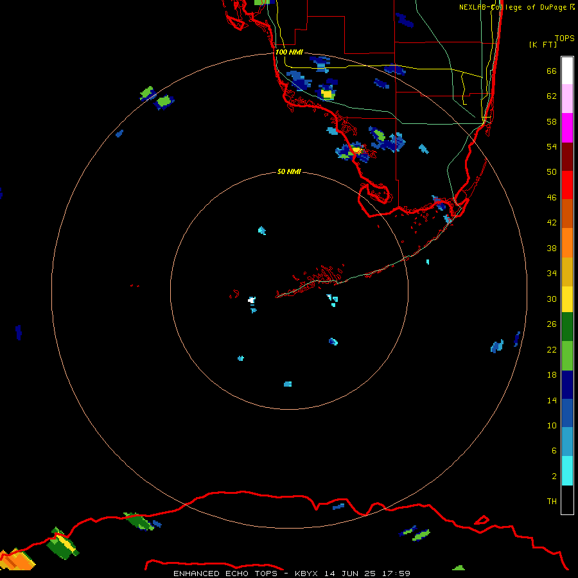
Task: Click the black TH threshold swatch
Action: coord(567,500)
